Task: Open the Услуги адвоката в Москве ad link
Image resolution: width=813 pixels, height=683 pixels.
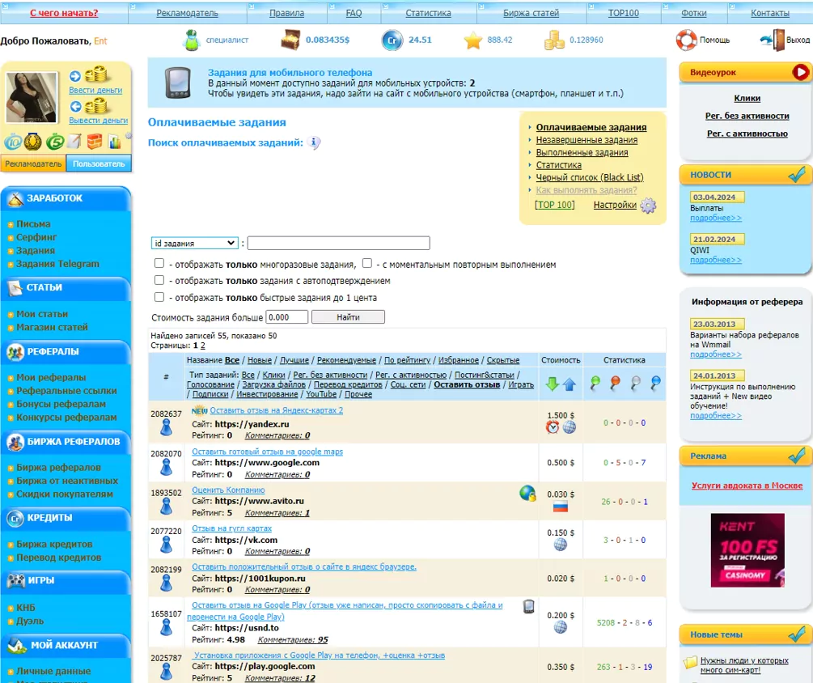Action: [747, 486]
